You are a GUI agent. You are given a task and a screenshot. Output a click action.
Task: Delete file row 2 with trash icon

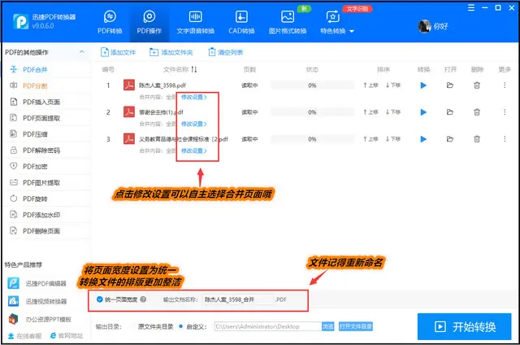click(x=477, y=112)
